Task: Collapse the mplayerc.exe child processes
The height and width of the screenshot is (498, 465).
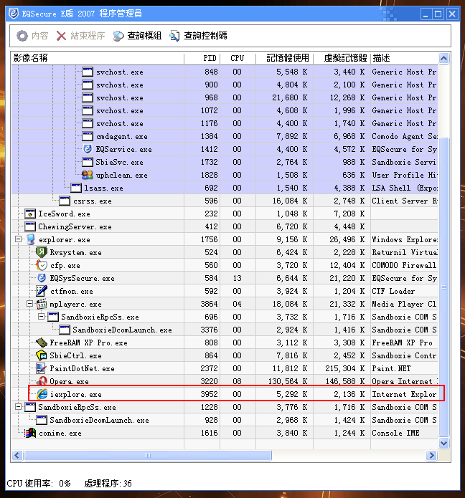Action: [x=30, y=304]
